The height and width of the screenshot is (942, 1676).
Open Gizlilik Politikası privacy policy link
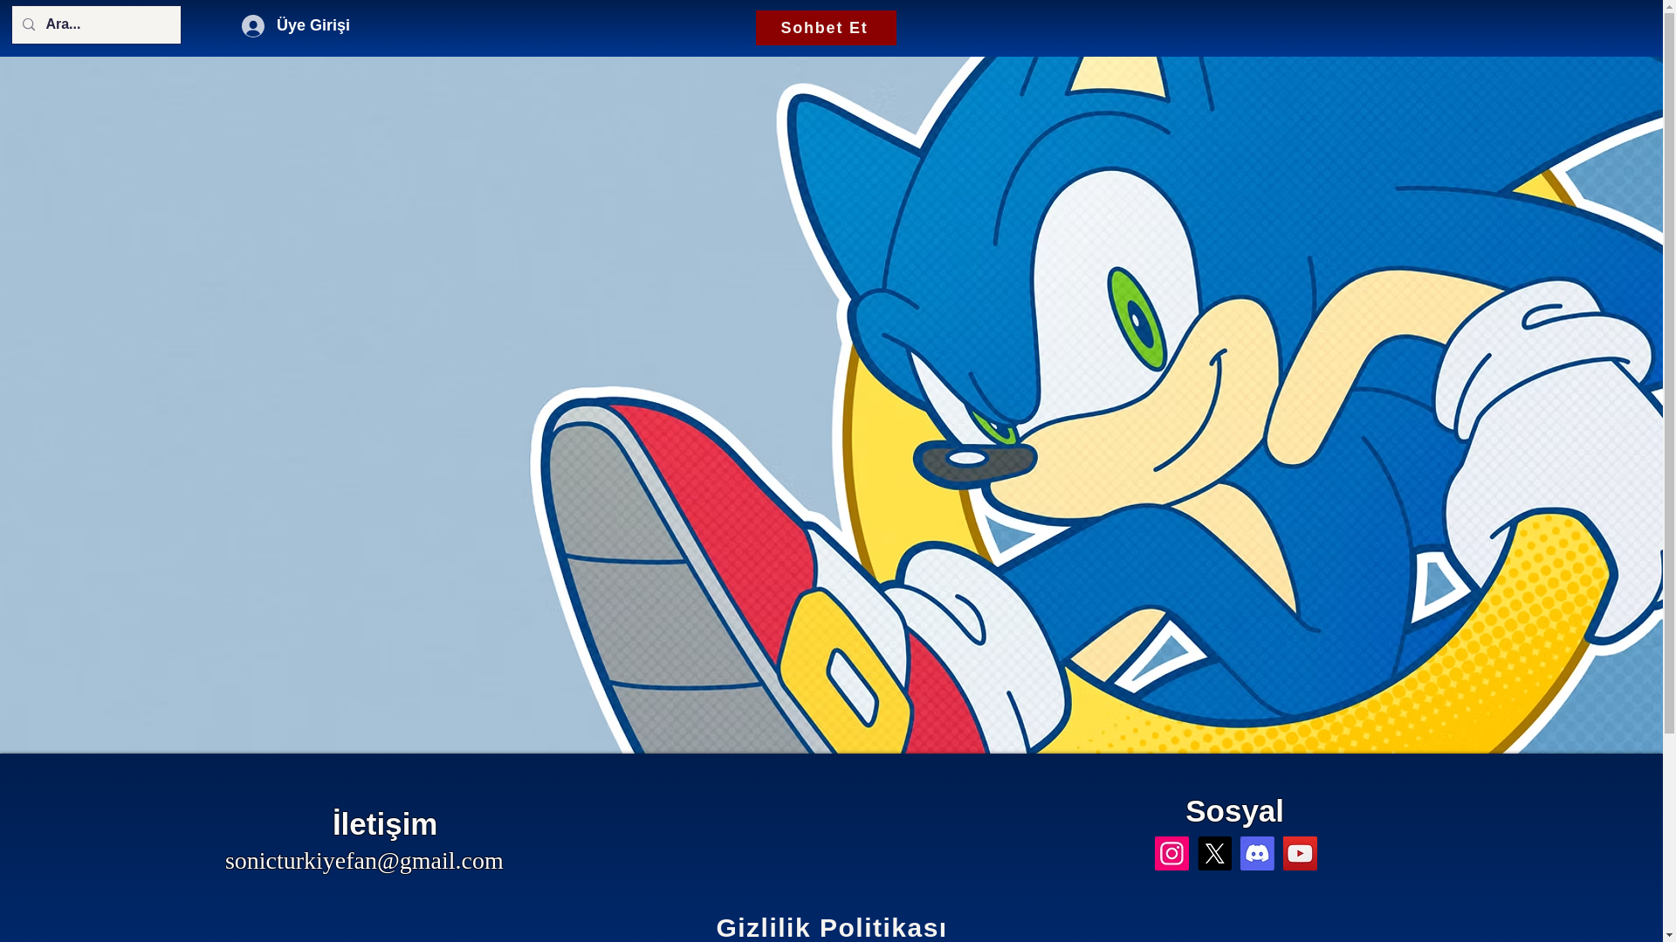(831, 927)
